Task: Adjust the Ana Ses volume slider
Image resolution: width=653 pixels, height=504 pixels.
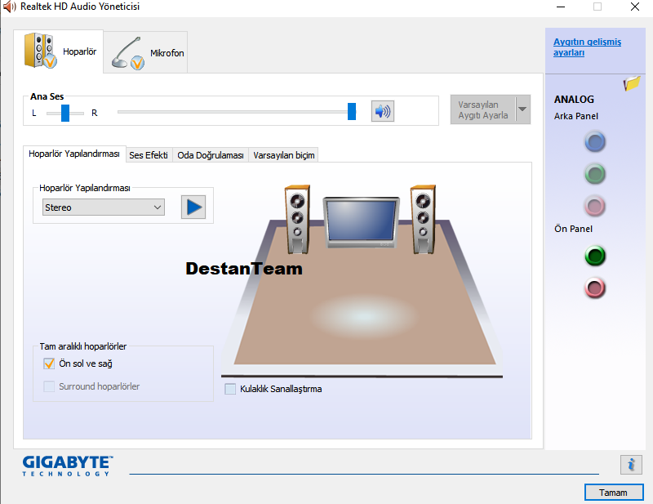Action: point(351,111)
